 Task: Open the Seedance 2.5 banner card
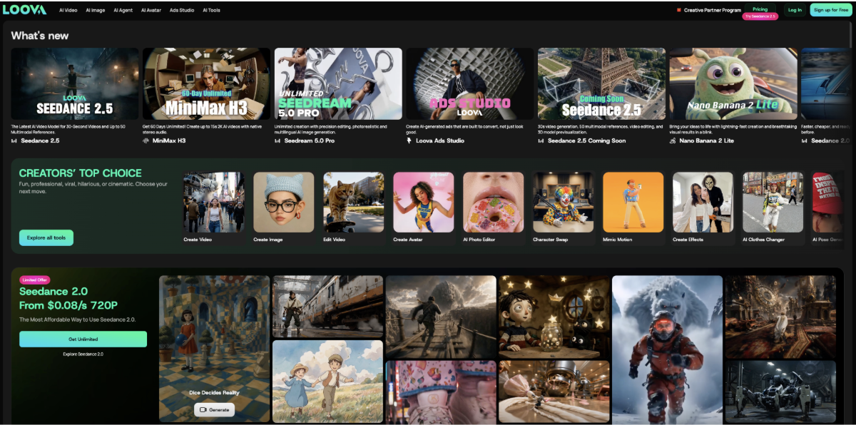74,84
